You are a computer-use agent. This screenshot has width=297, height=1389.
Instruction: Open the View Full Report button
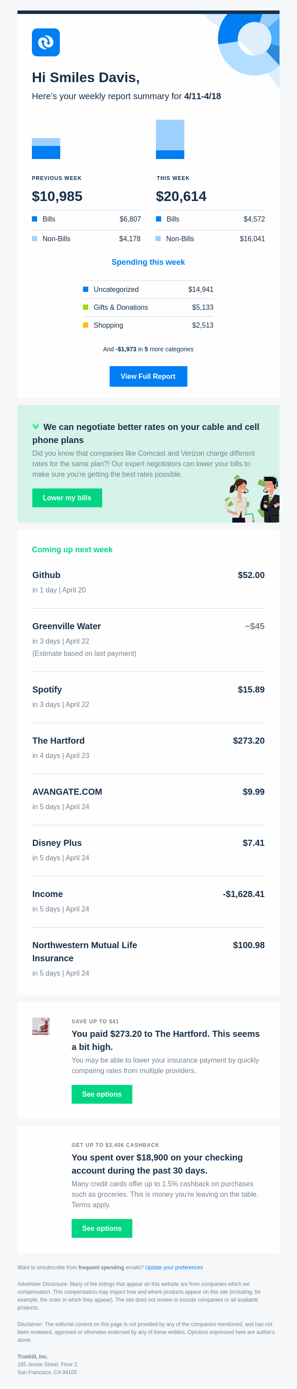(x=148, y=376)
